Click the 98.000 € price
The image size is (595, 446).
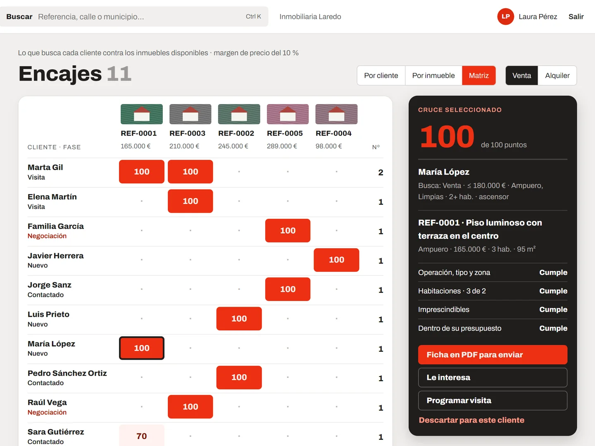click(328, 146)
